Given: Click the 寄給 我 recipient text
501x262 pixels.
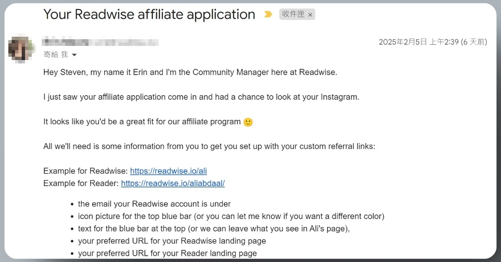Looking at the screenshot, I should [x=56, y=55].
